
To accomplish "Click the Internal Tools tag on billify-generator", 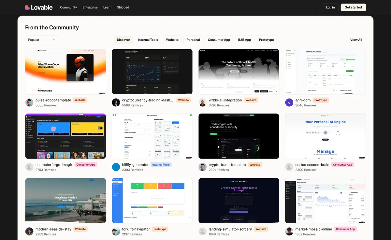I will (x=161, y=165).
